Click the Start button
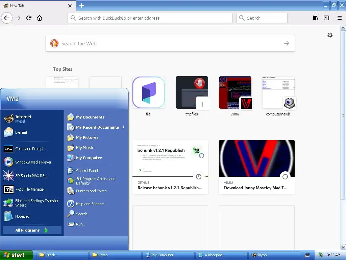Image resolution: width=346 pixels, height=260 pixels. pyautogui.click(x=16, y=255)
